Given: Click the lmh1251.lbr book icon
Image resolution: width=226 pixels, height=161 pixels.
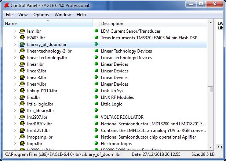Looking at the screenshot, I should tap(22, 130).
